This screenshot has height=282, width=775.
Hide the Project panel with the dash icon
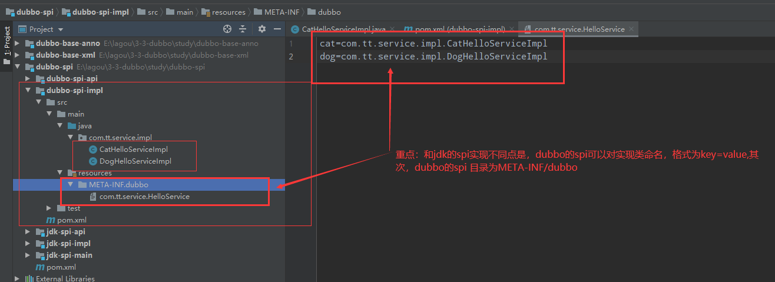pos(277,29)
